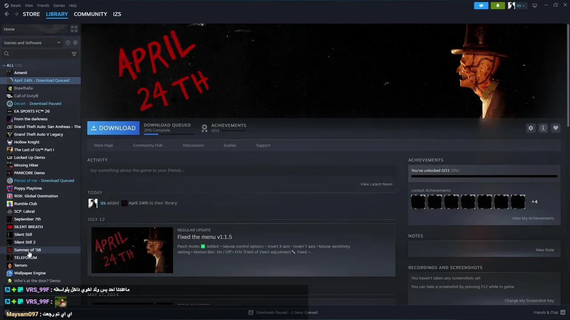This screenshot has width=570, height=320.
Task: Open game settings gear icon
Action: coord(530,128)
